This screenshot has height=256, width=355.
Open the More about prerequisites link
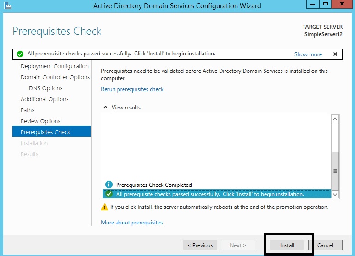pyautogui.click(x=132, y=223)
